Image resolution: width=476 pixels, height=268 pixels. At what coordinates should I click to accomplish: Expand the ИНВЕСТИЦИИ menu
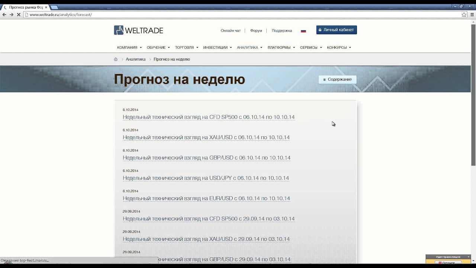tap(218, 47)
